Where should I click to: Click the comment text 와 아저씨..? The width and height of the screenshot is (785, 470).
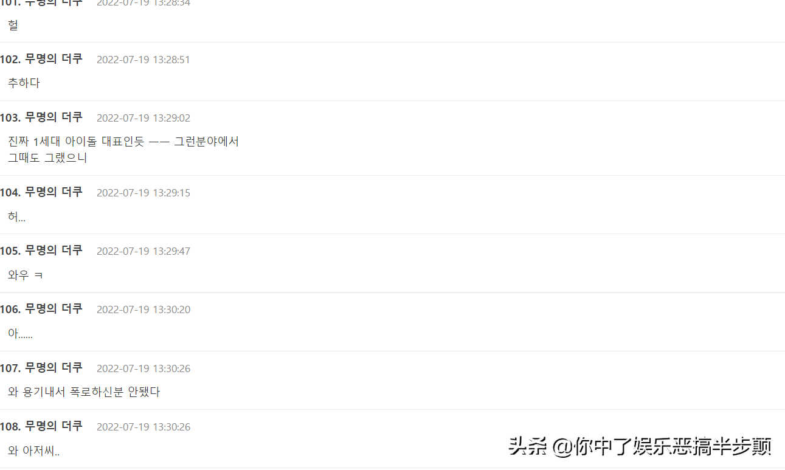[34, 451]
